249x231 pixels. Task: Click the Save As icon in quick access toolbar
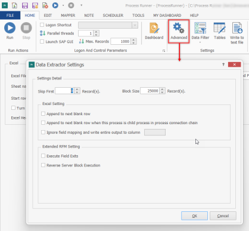(x=35, y=5)
